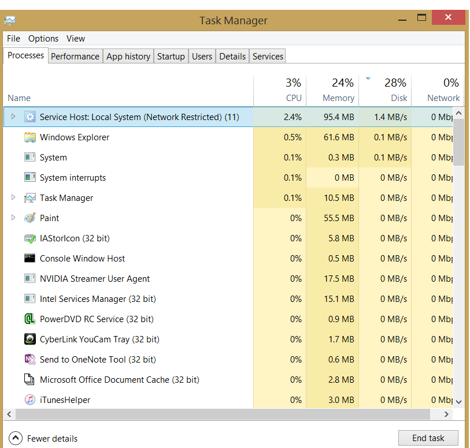Expand the Task Manager process entry
This screenshot has width=470, height=448.
pyautogui.click(x=13, y=197)
